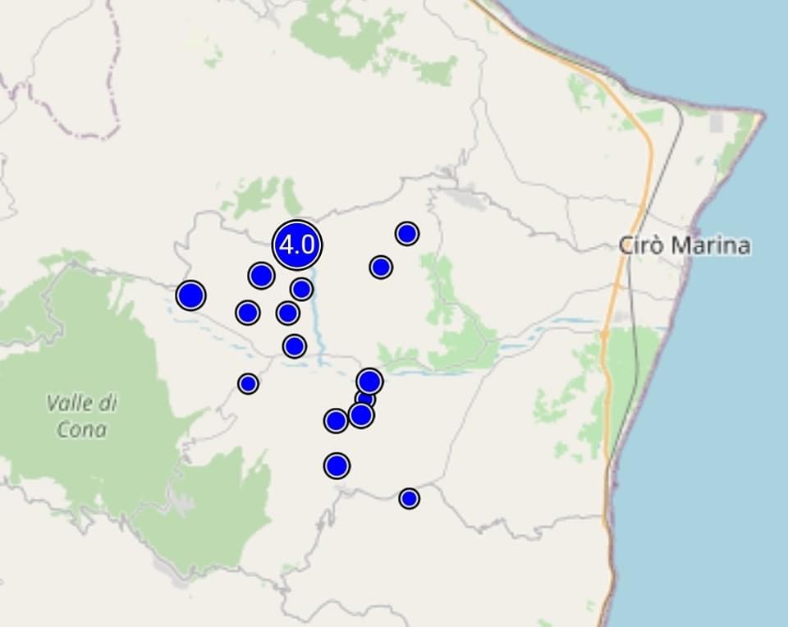
Task: Select the northeasternmost blue earthquake marker
Action: coord(407,234)
